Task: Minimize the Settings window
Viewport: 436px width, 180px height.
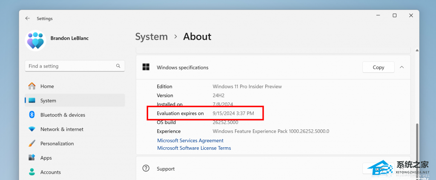Action: (378, 16)
